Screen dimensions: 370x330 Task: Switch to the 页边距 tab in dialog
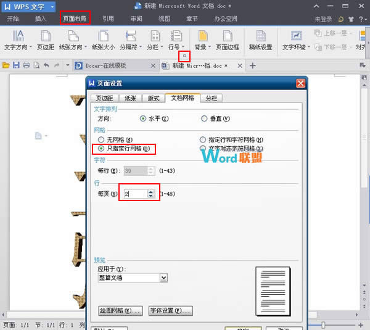coord(104,98)
